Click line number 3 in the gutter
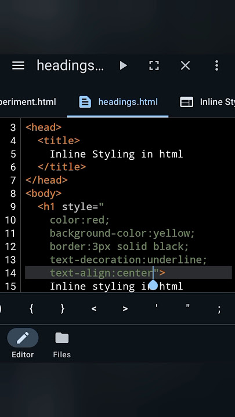 click(13, 127)
